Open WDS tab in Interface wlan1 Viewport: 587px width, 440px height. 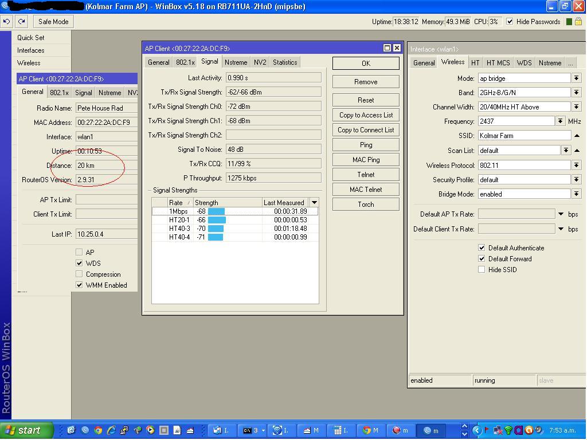point(524,63)
